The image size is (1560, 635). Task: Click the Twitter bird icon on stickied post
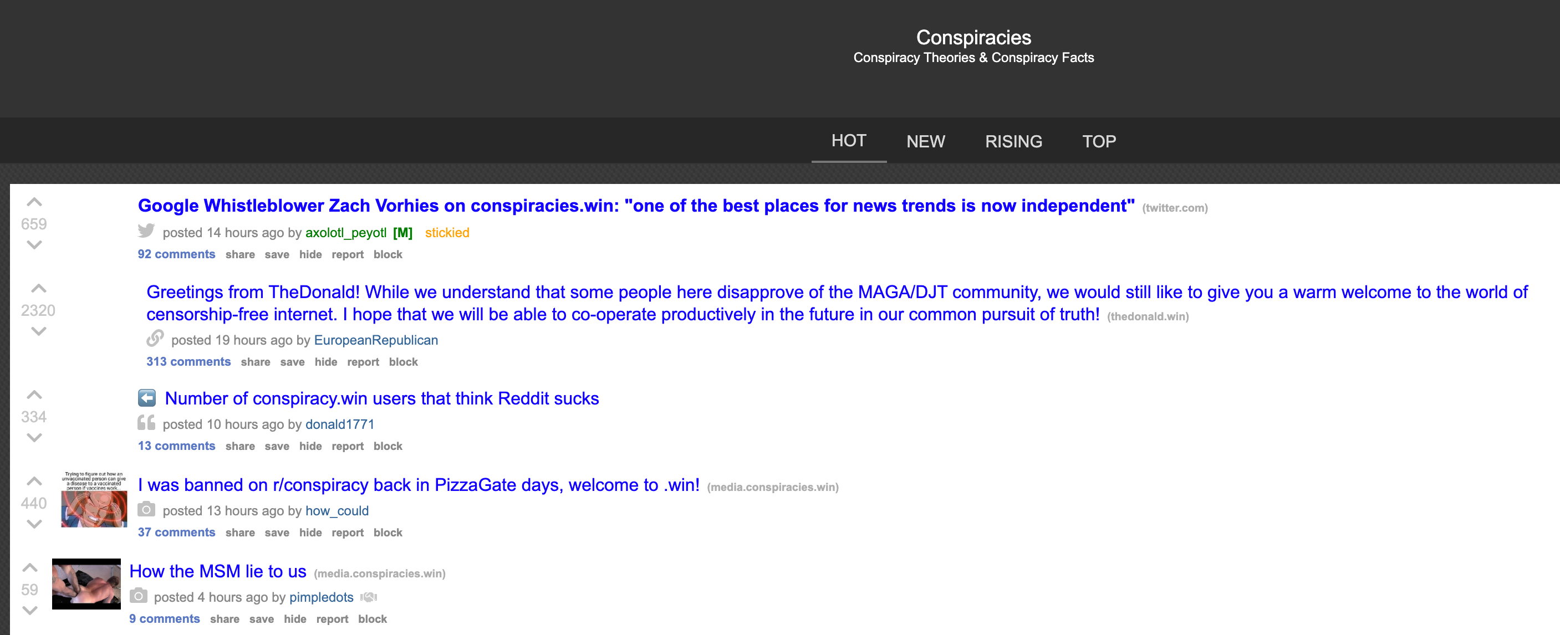[146, 231]
